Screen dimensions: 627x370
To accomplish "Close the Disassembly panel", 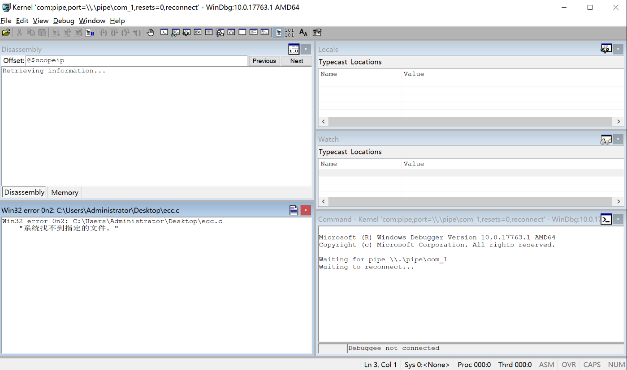I will (305, 49).
